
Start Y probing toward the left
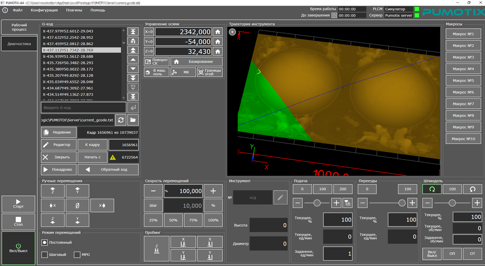coord(183,256)
